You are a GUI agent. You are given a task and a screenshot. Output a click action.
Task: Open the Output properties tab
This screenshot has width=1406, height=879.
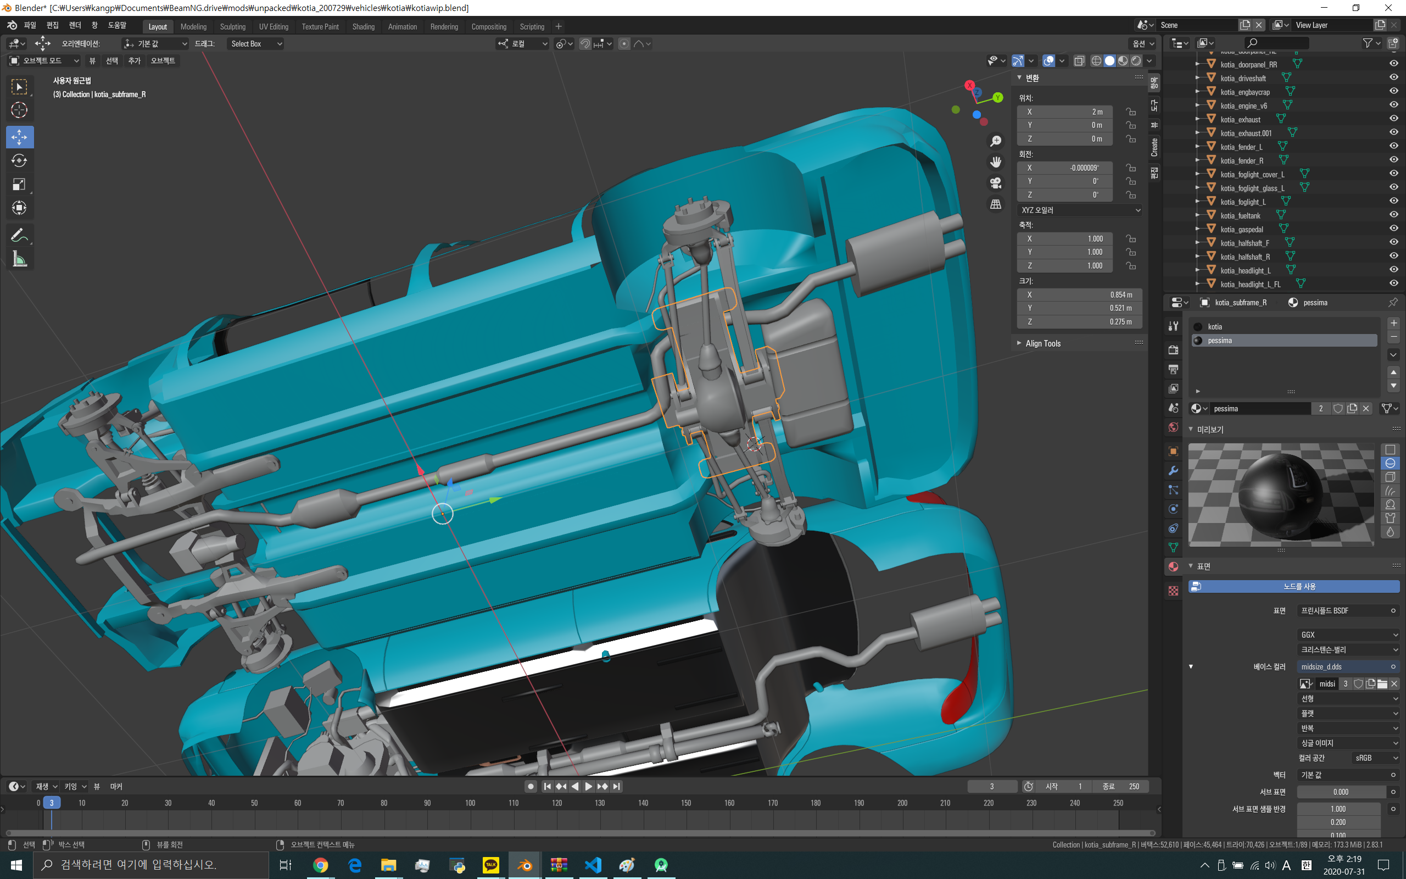[x=1173, y=369]
